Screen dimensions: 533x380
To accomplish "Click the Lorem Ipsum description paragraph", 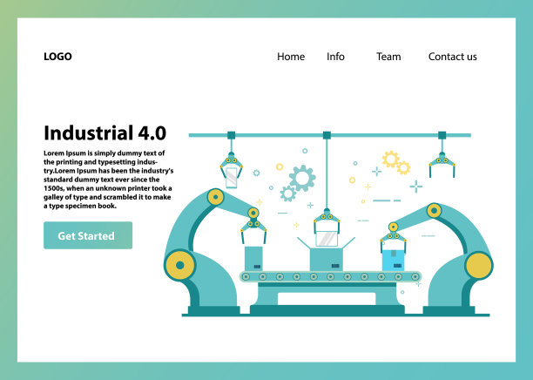I will tap(109, 179).
